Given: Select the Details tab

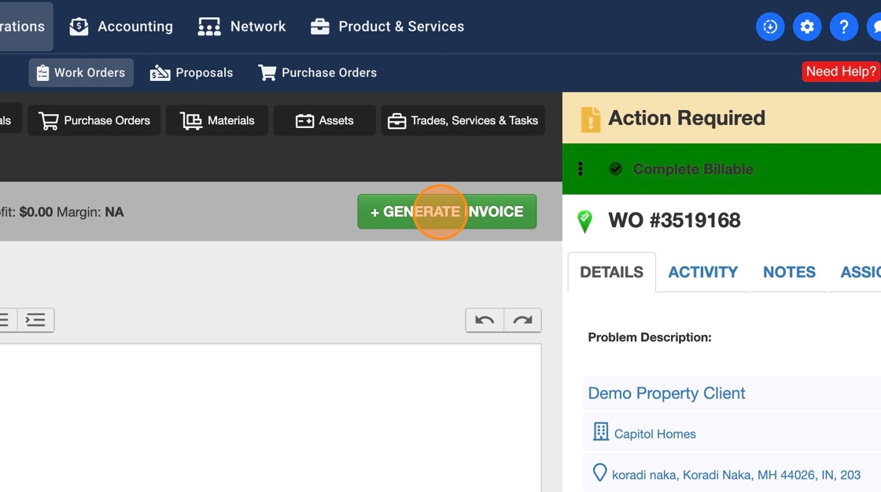Looking at the screenshot, I should 611,272.
